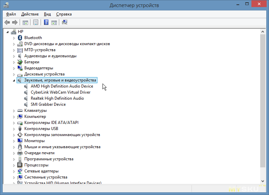
Task: Scan for hardware changes toolbar icon
Action: (x=65, y=22)
